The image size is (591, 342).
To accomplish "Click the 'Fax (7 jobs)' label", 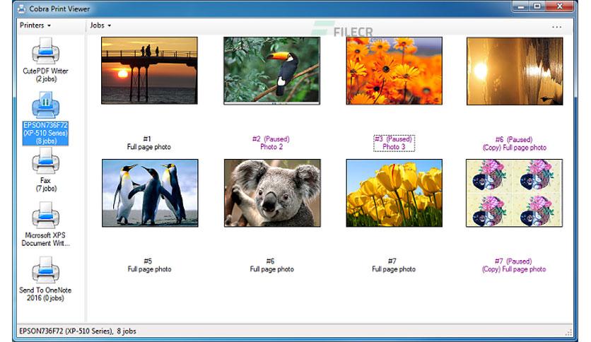I will [x=46, y=184].
